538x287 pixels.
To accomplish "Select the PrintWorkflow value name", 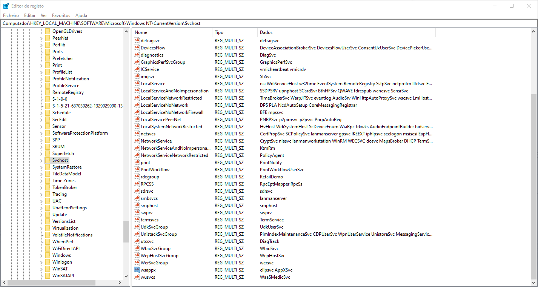I will 155,170.
